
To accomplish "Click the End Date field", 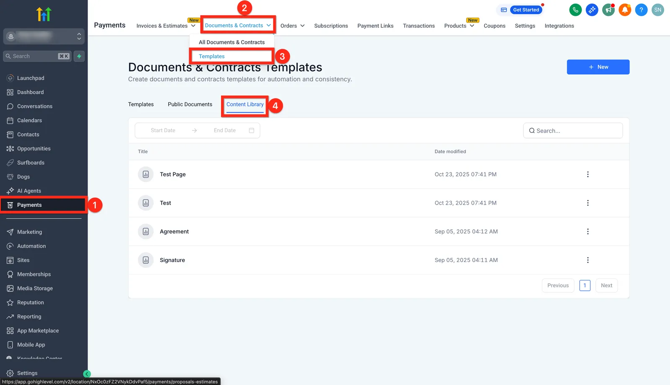I will (x=224, y=131).
